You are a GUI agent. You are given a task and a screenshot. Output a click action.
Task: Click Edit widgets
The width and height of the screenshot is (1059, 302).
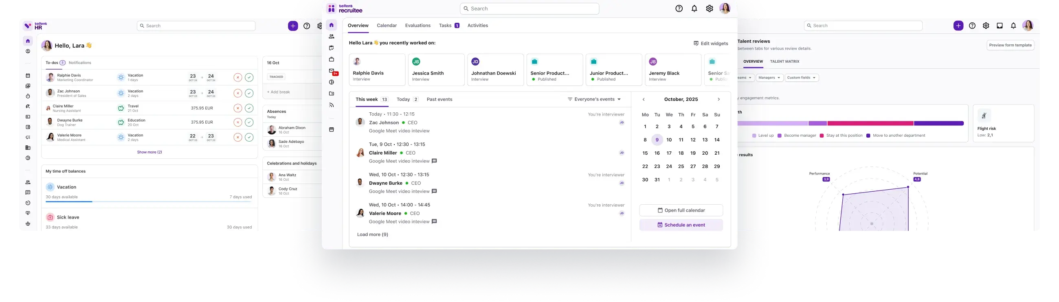[711, 44]
